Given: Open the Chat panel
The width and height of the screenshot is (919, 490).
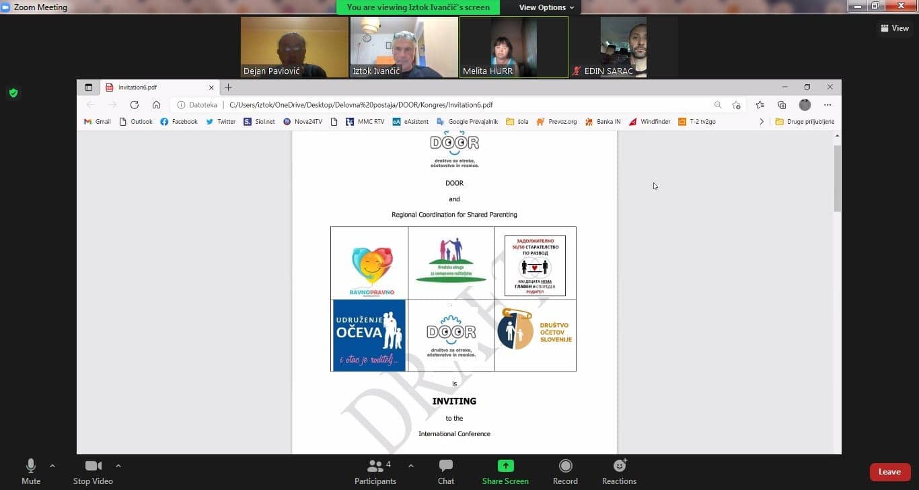Looking at the screenshot, I should coord(446,471).
